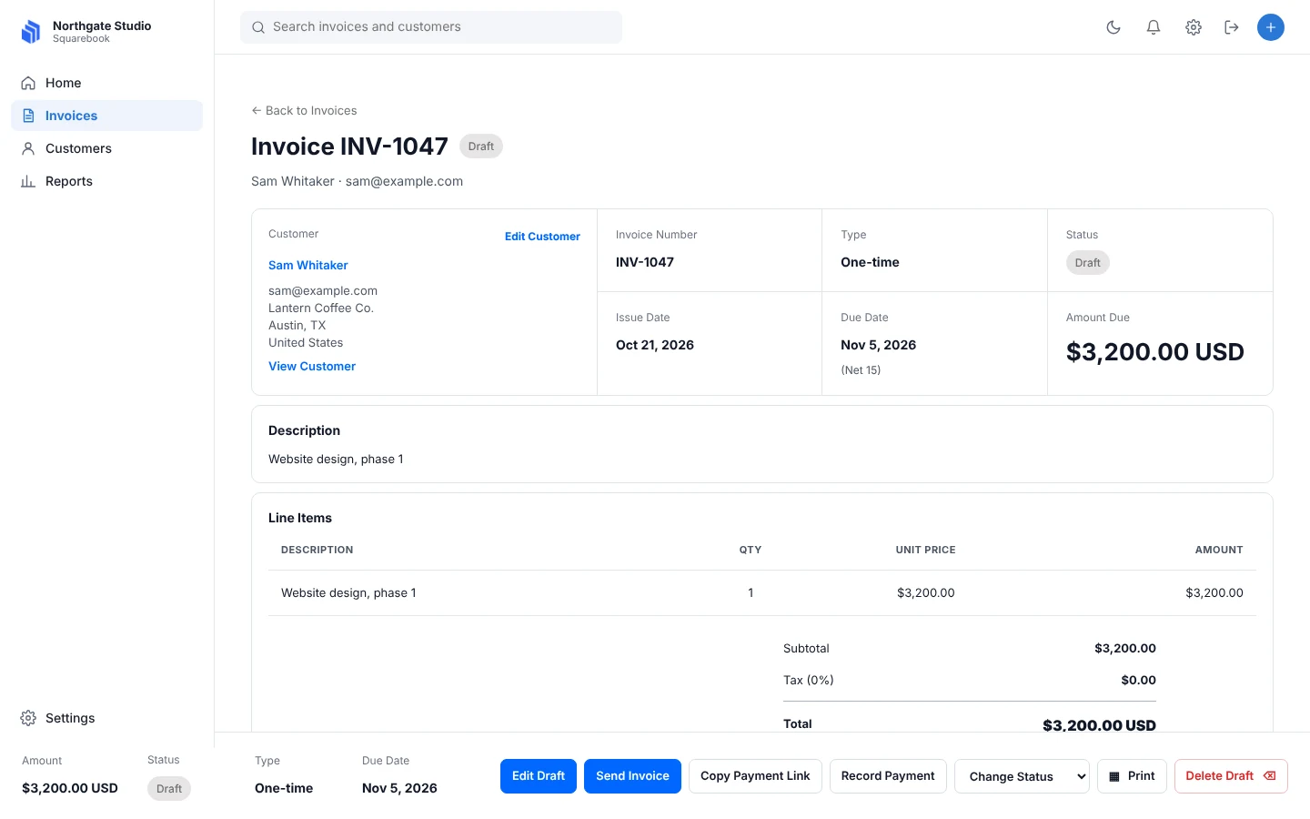Click the blue plus create button
The height and width of the screenshot is (819, 1310).
click(1271, 27)
